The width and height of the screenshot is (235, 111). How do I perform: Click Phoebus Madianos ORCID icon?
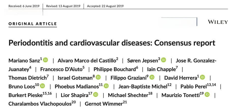[106, 85]
